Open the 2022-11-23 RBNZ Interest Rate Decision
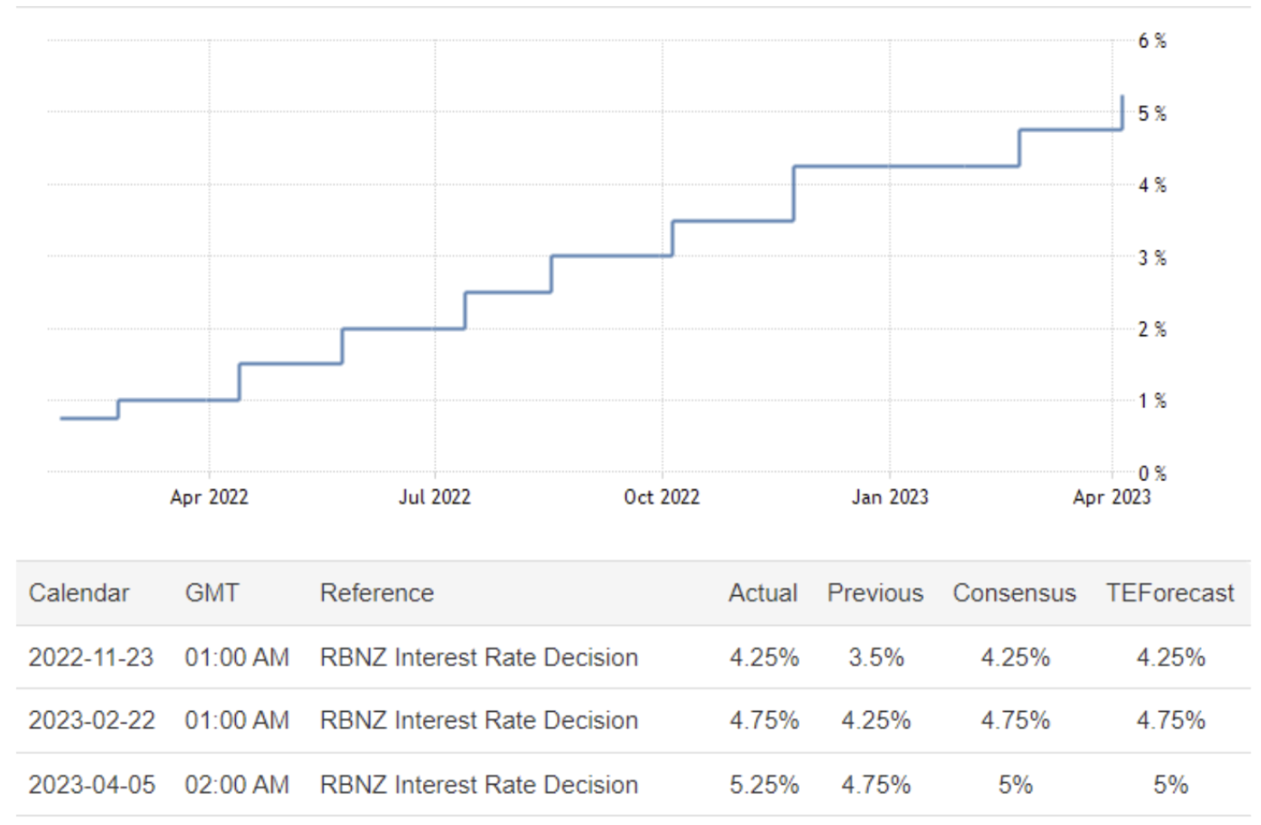This screenshot has height=825, width=1261. click(x=479, y=658)
